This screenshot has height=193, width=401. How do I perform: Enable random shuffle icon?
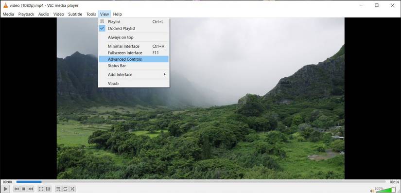(x=72, y=189)
